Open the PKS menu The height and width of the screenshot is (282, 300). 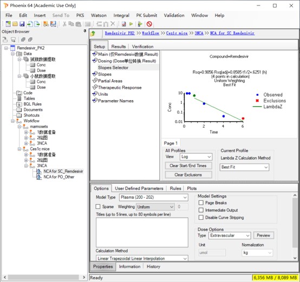[x=80, y=15]
